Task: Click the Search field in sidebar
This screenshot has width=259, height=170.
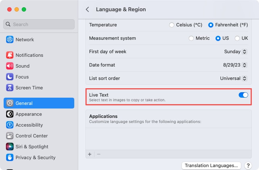Action: point(39,25)
